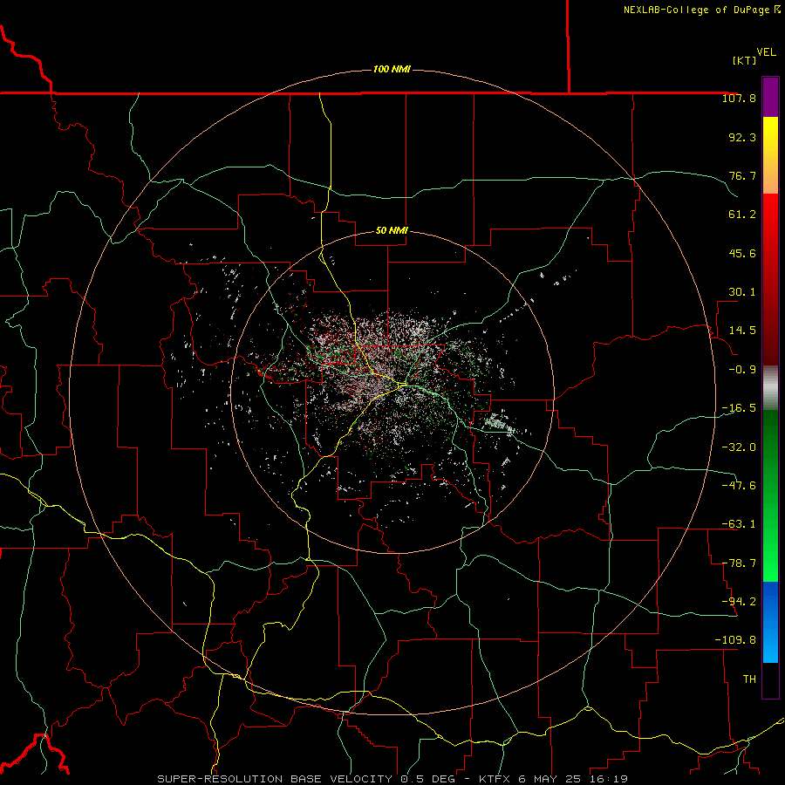Click the -94.2 velocity scale value
785x785 pixels.
(739, 602)
